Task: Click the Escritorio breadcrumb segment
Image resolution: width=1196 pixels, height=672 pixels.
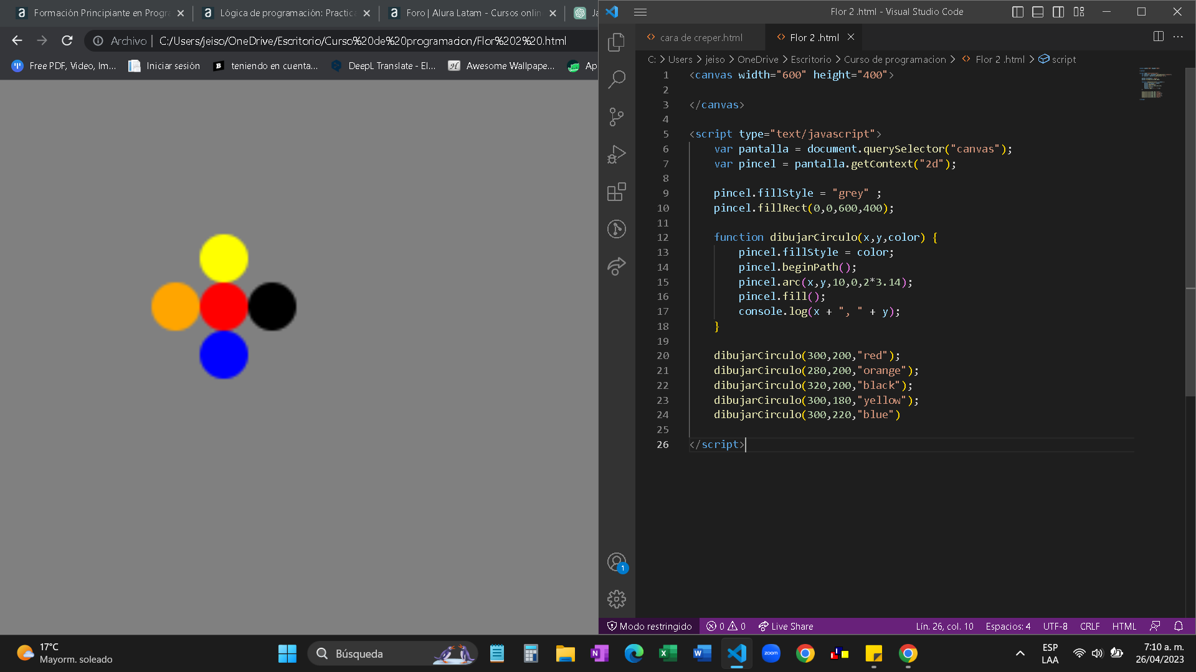Action: point(810,60)
